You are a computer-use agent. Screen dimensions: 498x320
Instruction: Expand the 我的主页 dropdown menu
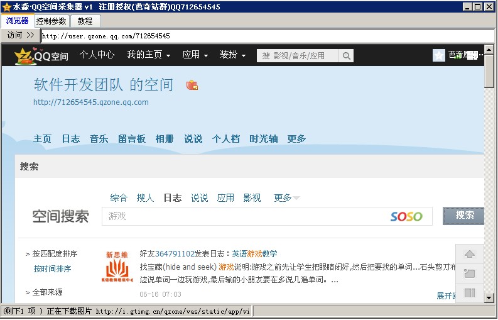point(149,55)
